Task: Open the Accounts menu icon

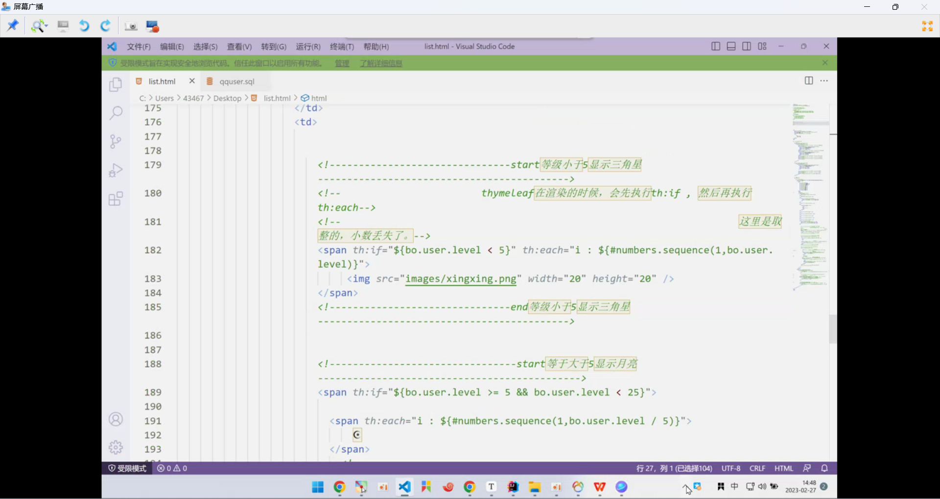Action: pyautogui.click(x=116, y=419)
